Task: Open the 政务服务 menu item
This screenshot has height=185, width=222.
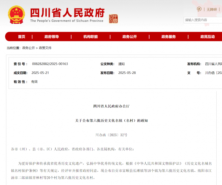Action: [168, 37]
